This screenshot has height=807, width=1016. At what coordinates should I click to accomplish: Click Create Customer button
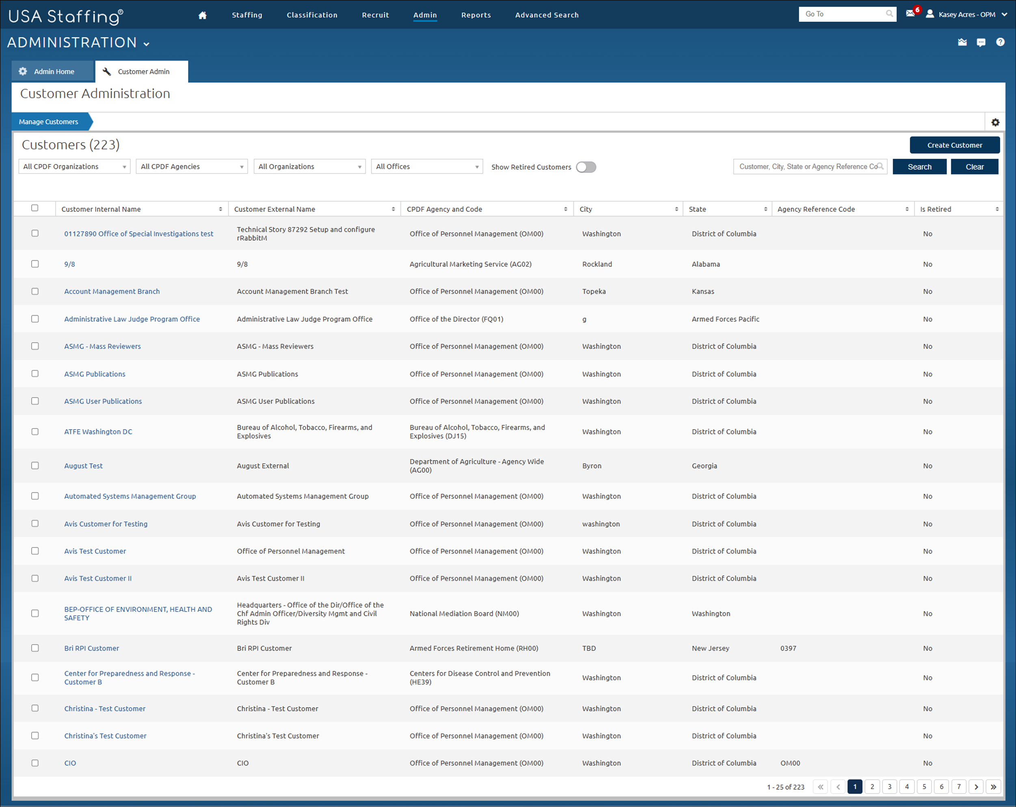[x=955, y=145]
